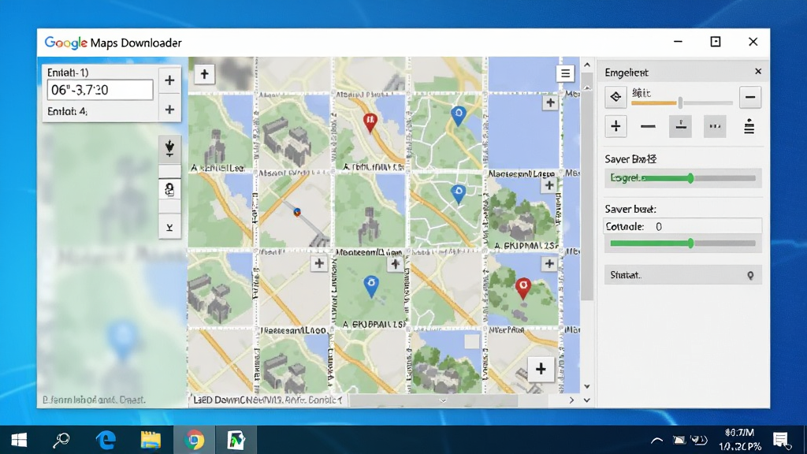807x454 pixels.
Task: Select the blue pin marker in the top-right map tile
Action: pyautogui.click(x=458, y=116)
